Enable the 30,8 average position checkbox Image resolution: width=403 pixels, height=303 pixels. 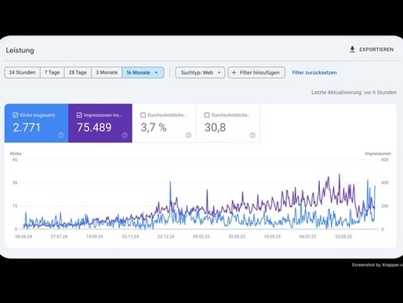point(207,115)
